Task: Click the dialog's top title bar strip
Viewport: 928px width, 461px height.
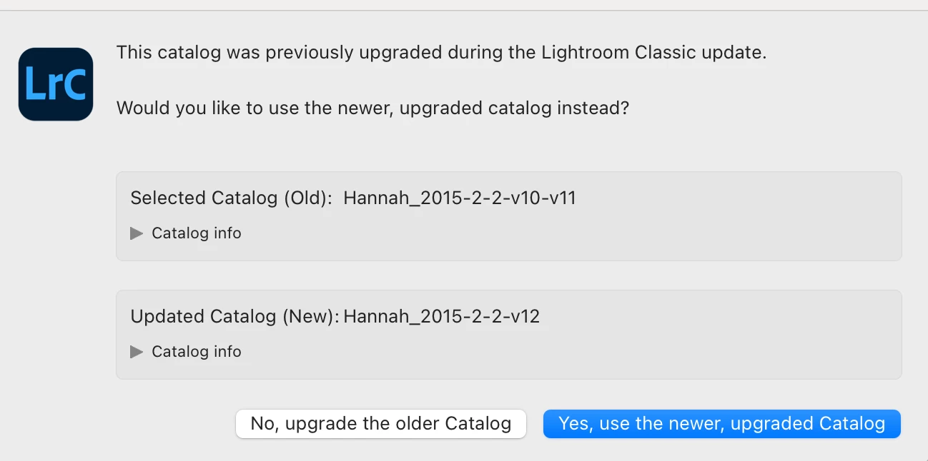Action: (x=464, y=5)
